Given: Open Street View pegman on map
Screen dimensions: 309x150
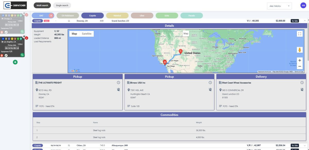Looking at the screenshot, I should point(299,50).
